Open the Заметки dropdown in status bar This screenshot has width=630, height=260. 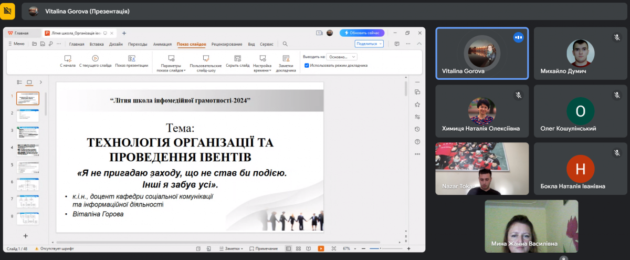coord(232,248)
